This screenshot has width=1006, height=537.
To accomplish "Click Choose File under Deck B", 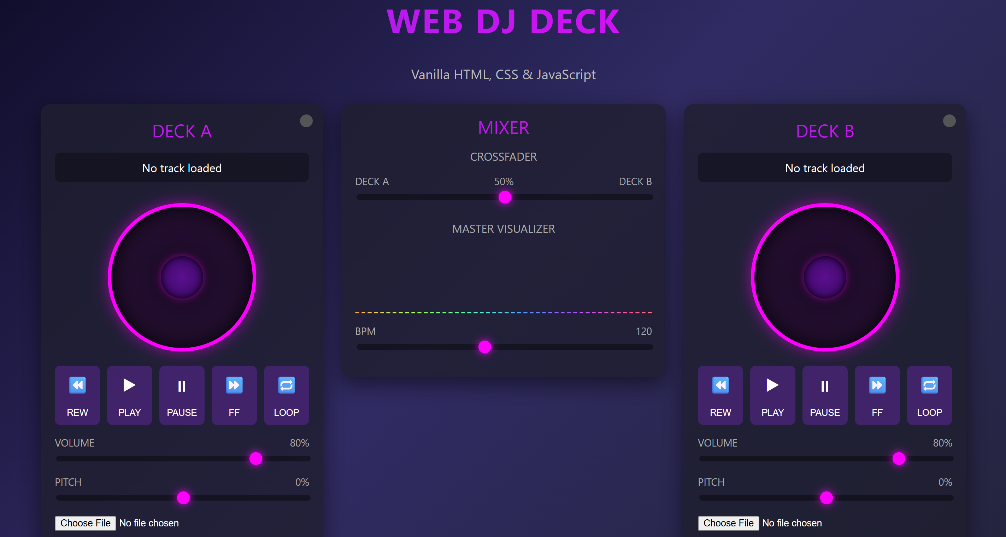I will [x=728, y=523].
